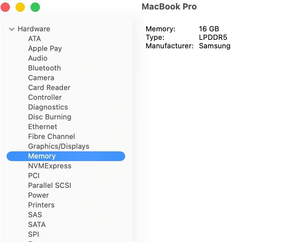The width and height of the screenshot is (287, 242).
Task: Open the Printers hardware report
Action: pyautogui.click(x=41, y=205)
